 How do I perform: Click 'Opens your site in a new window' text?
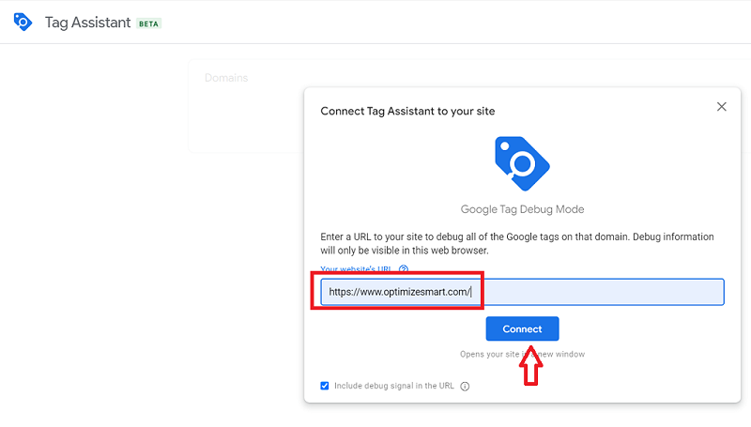522,354
